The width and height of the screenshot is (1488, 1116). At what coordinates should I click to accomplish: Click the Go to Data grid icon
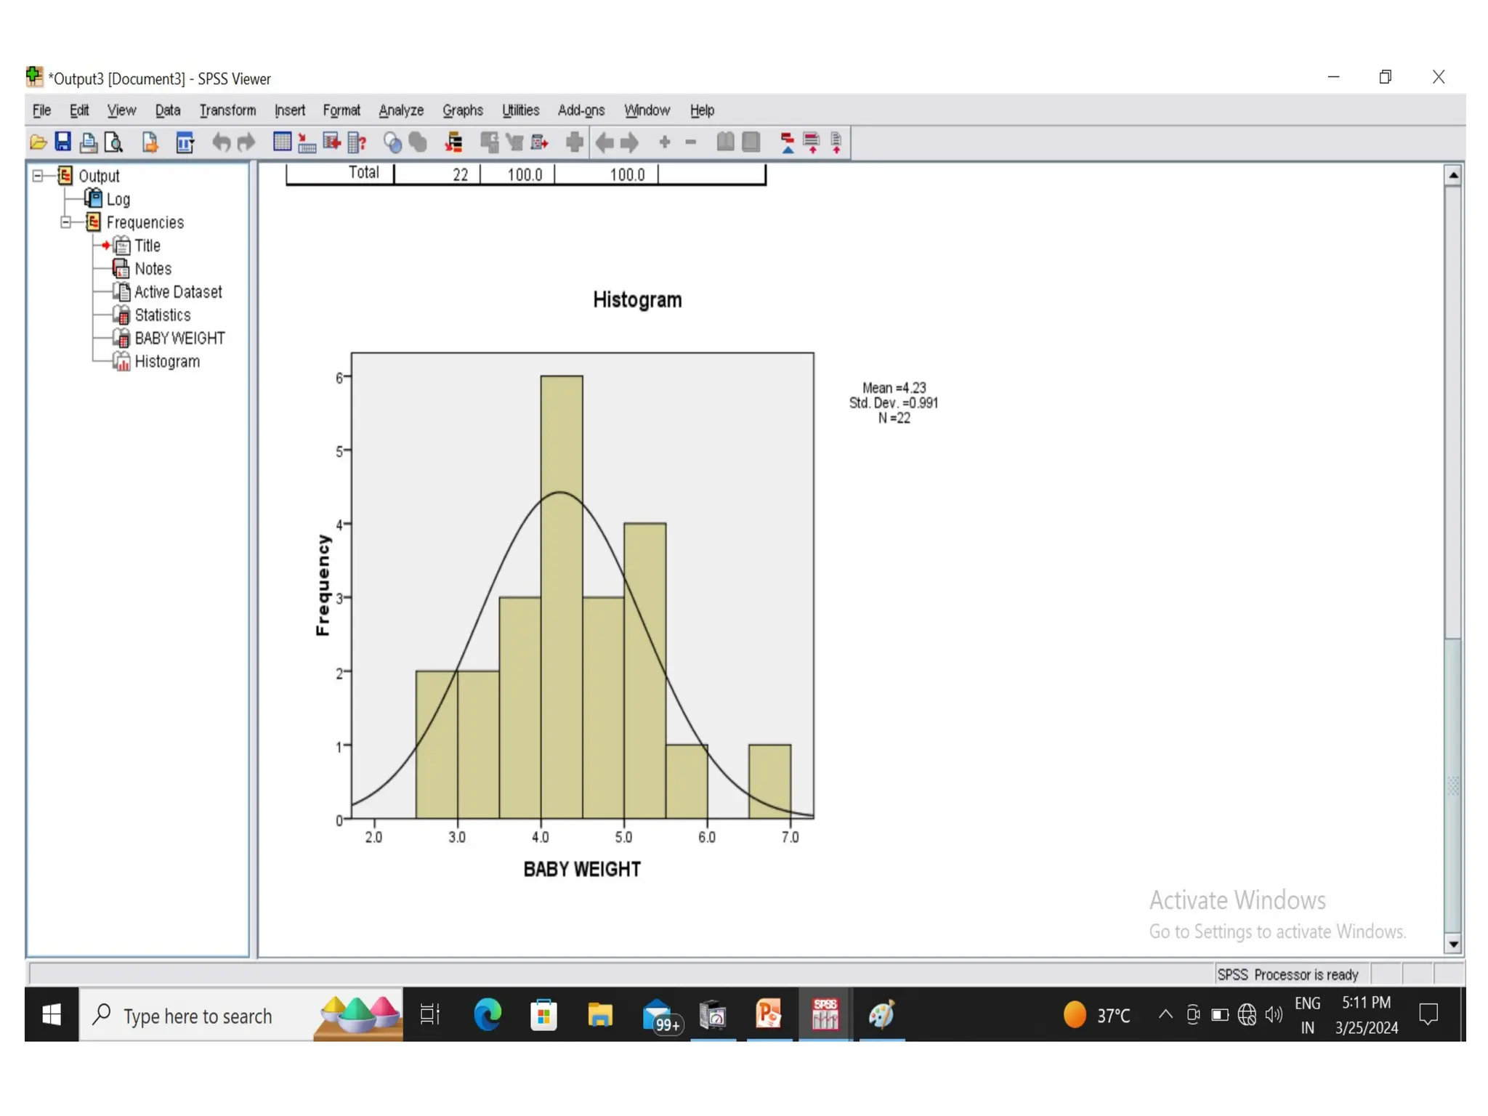tap(282, 142)
